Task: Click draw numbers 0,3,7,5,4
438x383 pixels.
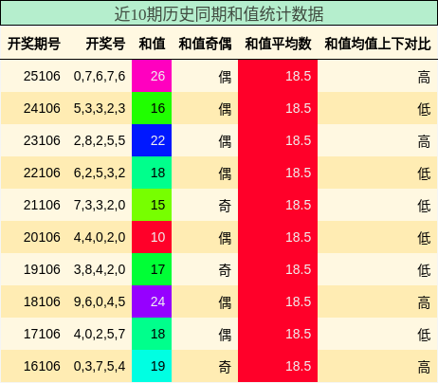Action: coord(100,366)
